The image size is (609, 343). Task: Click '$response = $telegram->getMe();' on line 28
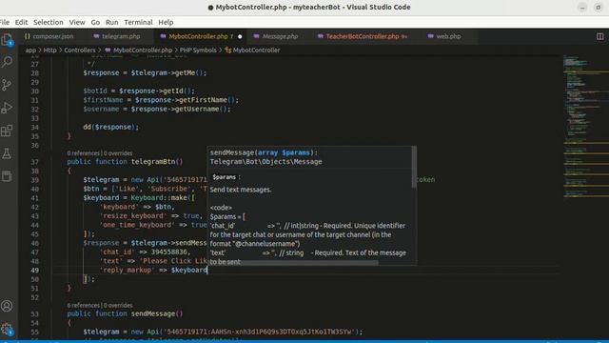145,72
